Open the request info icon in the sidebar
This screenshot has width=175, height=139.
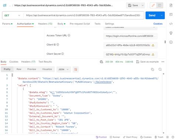(171, 42)
